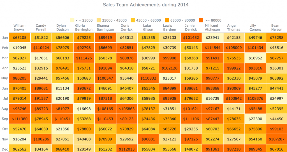Click the May row label

point(4,78)
